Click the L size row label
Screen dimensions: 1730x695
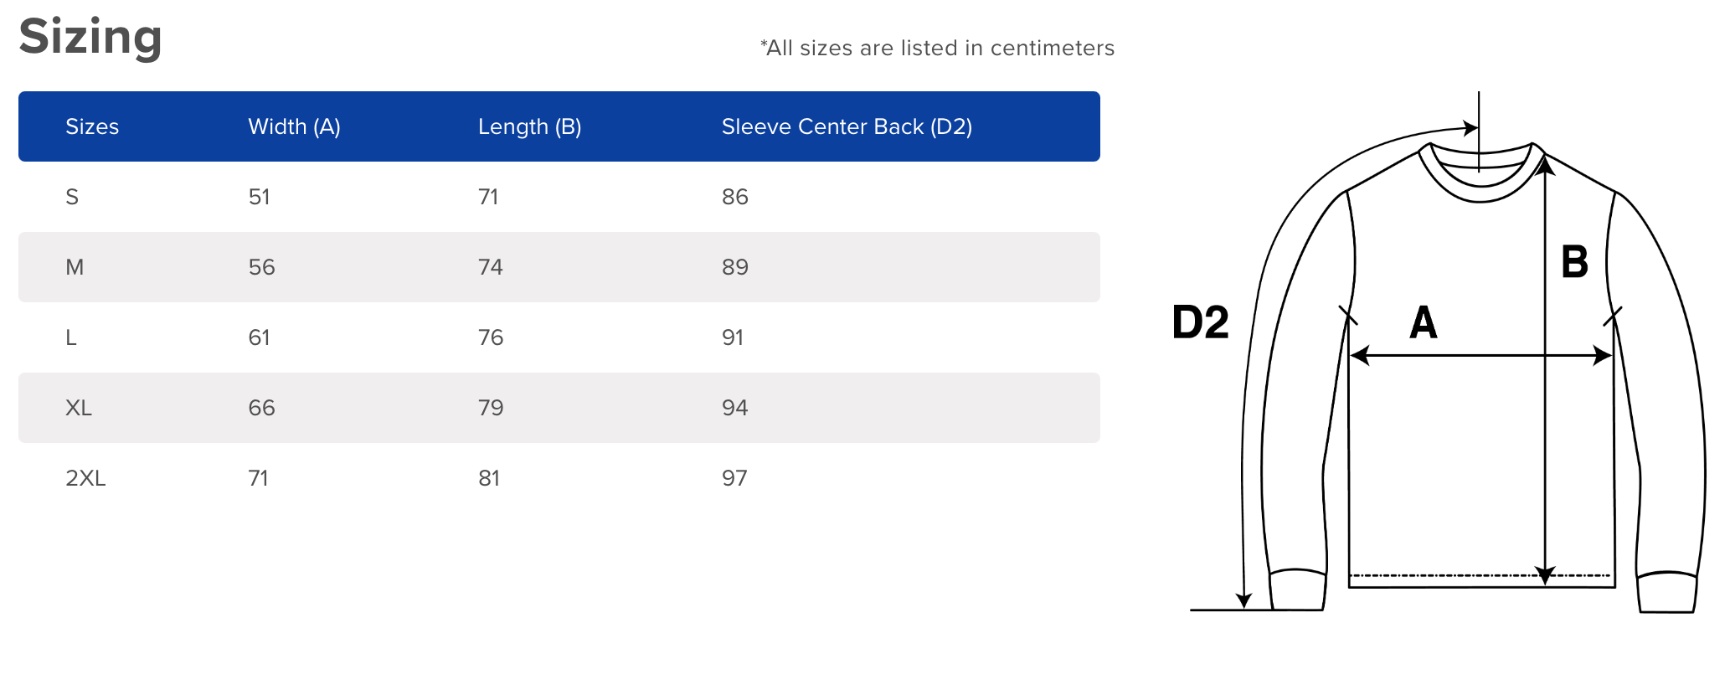[71, 337]
